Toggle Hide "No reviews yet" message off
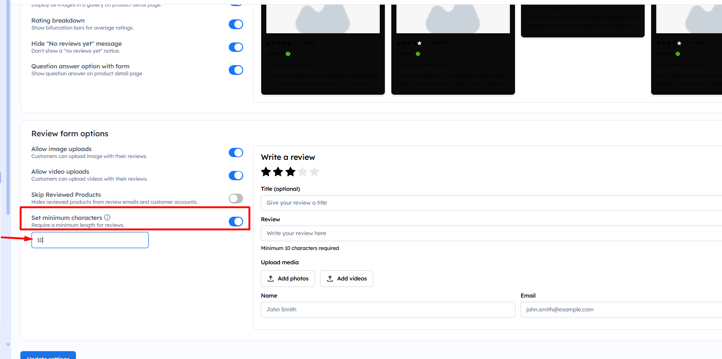The width and height of the screenshot is (722, 359). (x=236, y=47)
